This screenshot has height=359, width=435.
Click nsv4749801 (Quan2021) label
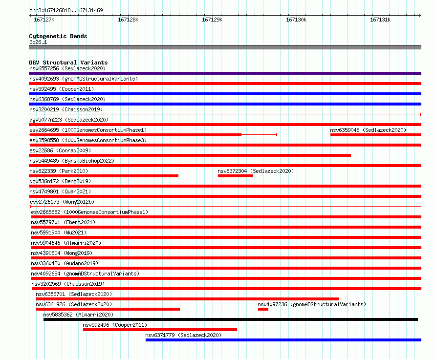(60, 191)
